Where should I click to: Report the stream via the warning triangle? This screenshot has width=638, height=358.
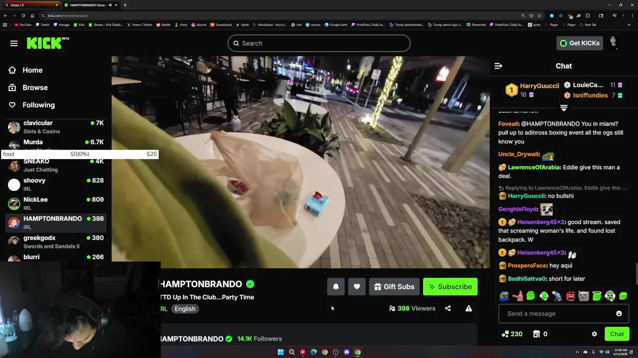469,308
